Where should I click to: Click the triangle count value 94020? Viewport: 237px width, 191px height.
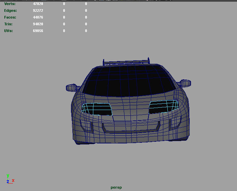[x=38, y=24]
